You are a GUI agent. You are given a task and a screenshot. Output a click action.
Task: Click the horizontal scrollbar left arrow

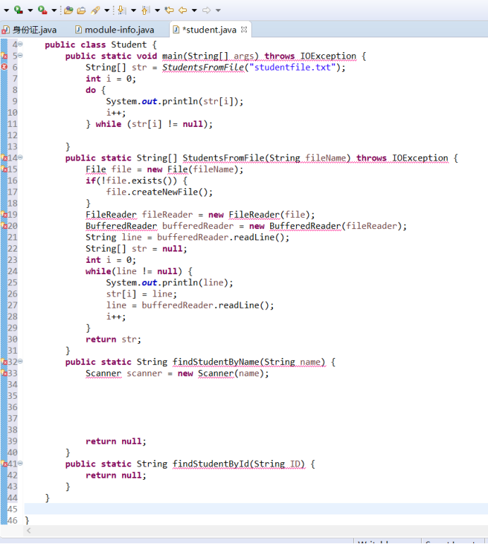[29, 531]
